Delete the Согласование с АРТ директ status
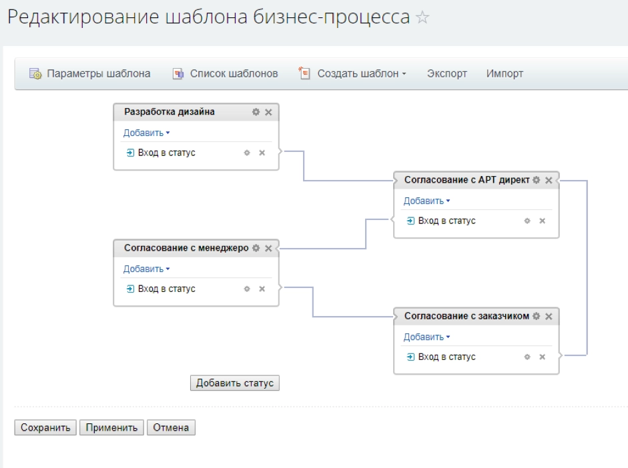The width and height of the screenshot is (628, 468). (549, 179)
